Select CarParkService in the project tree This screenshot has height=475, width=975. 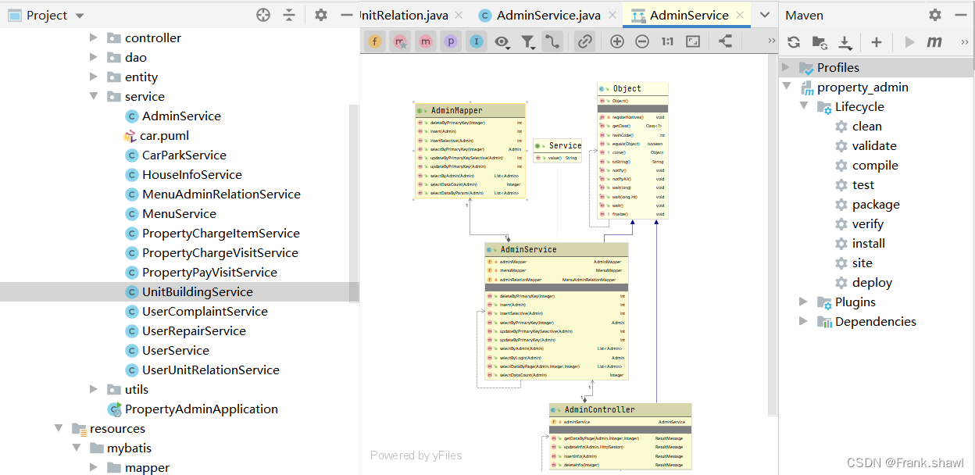point(184,155)
